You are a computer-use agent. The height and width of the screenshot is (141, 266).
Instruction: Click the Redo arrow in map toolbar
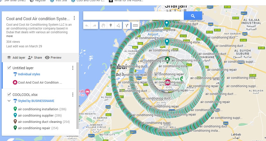click(94, 26)
